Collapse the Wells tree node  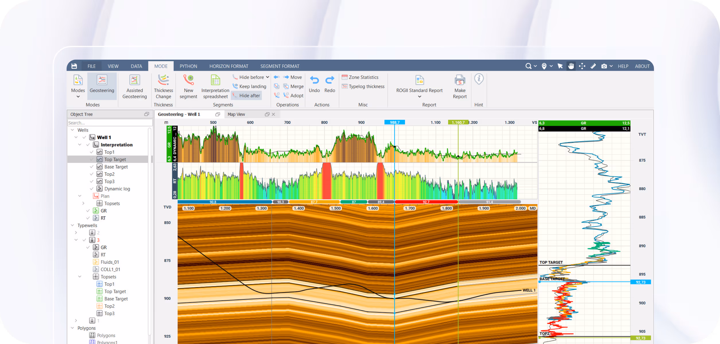point(72,130)
